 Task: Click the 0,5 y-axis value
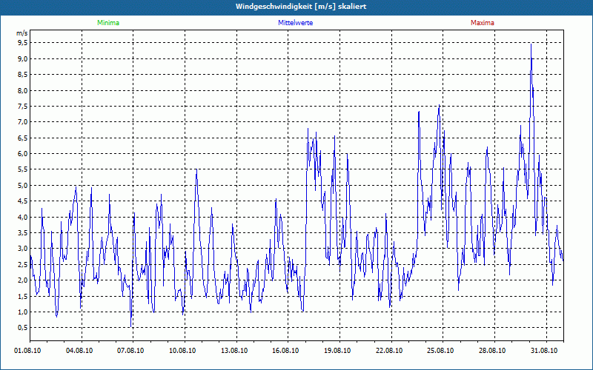[x=23, y=327]
